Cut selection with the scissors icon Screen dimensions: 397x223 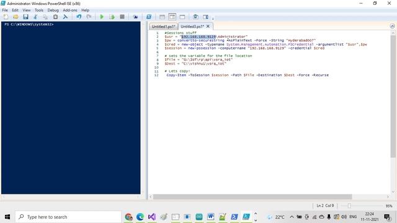click(x=35, y=17)
